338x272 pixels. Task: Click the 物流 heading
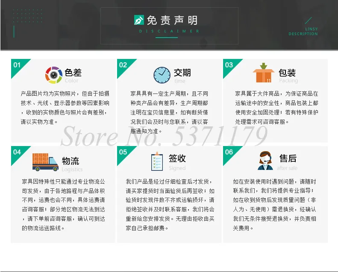tap(71, 161)
